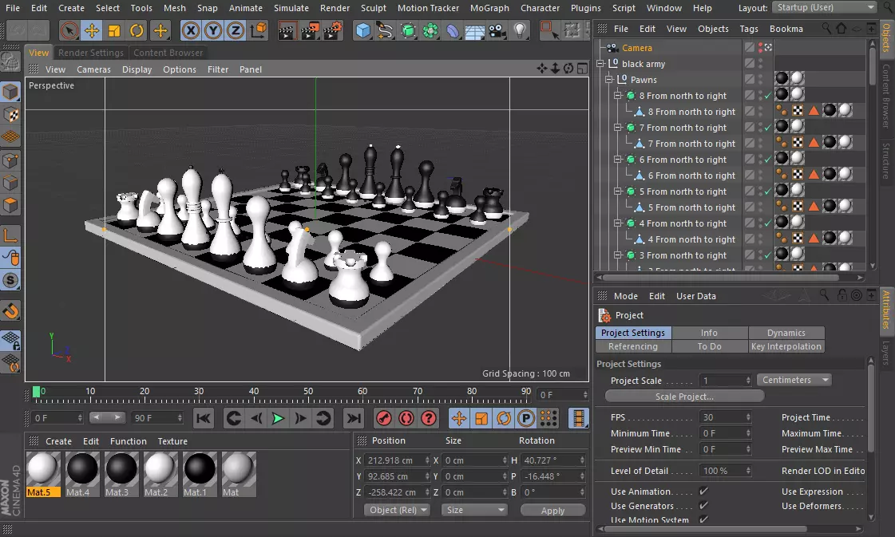Click the coordinate system cube icon

258,30
